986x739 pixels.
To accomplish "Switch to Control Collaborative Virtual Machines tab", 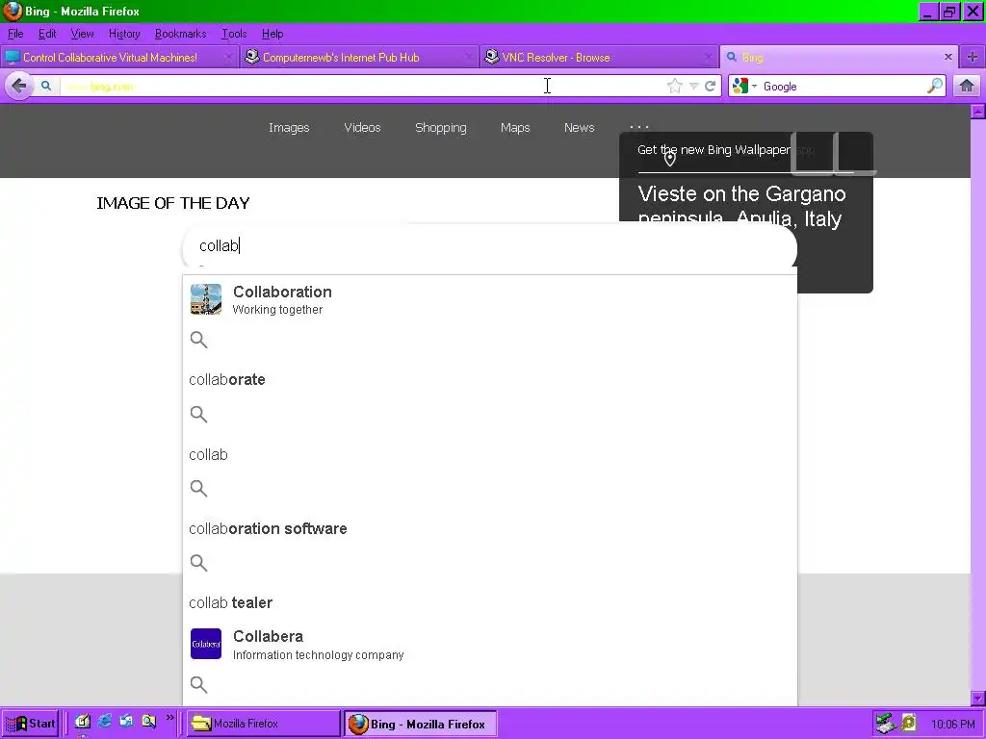I will tap(119, 57).
